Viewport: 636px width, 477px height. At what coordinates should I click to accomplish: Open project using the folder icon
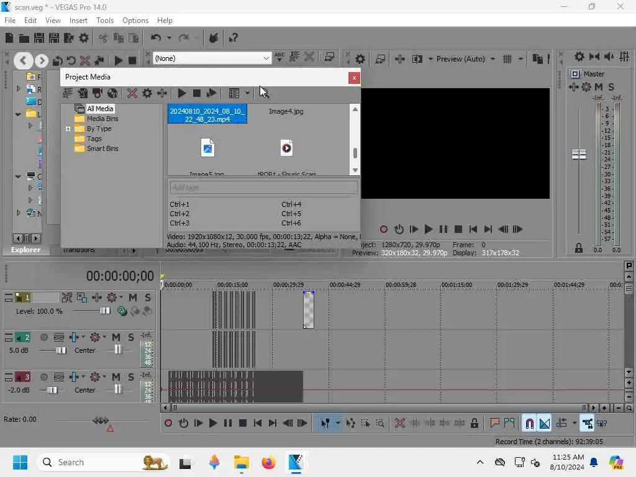[24, 39]
